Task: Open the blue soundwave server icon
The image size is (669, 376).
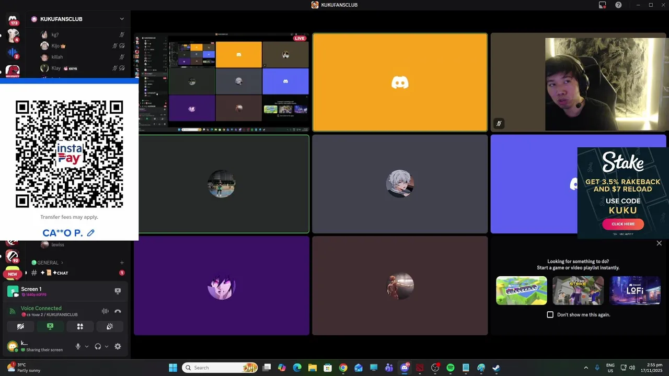Action: (13, 53)
